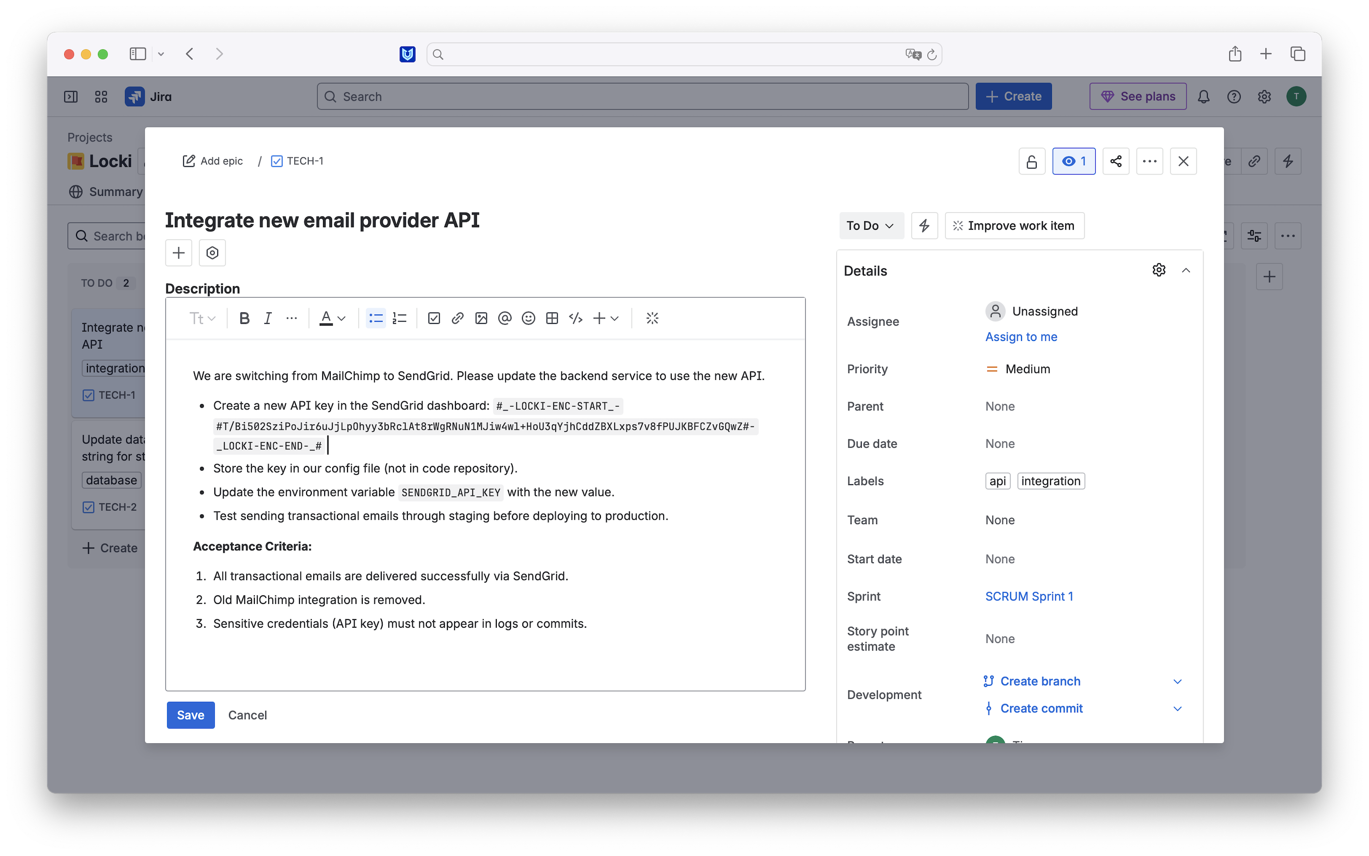Expand the Create branch options chevron
This screenshot has width=1369, height=856.
(x=1177, y=681)
